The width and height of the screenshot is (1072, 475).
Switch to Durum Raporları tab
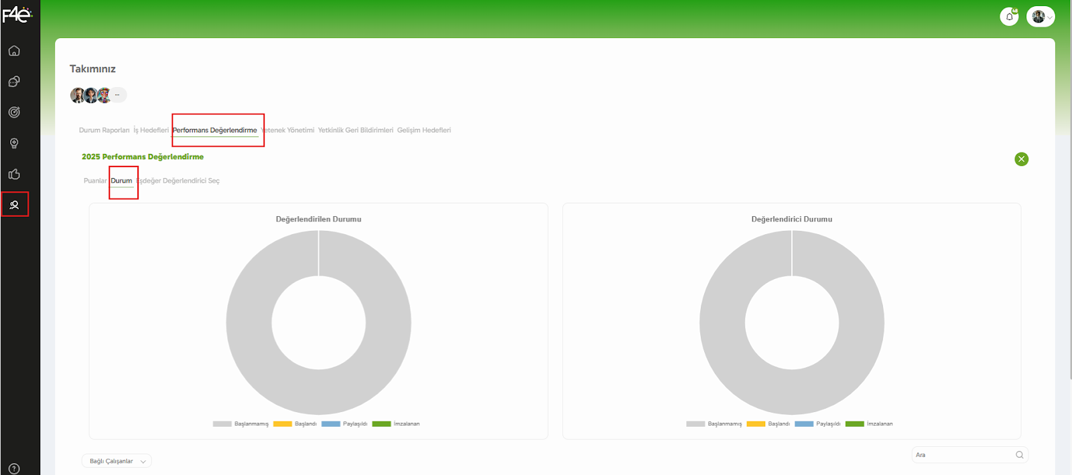point(104,130)
